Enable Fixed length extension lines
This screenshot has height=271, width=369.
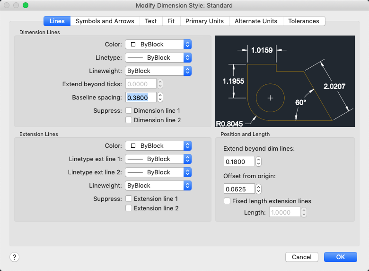tap(227, 201)
